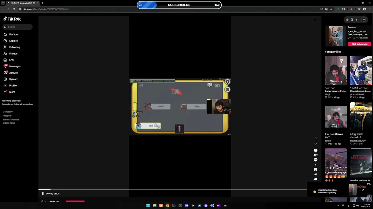Viewport: 373px width, 209px height.
Task: Open the sponsored ad options menu
Action: 370,27
